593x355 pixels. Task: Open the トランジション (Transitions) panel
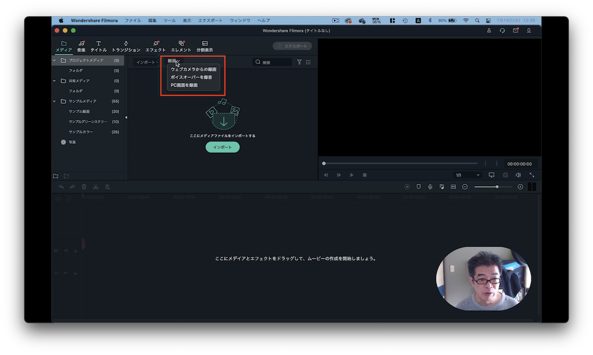click(x=126, y=46)
